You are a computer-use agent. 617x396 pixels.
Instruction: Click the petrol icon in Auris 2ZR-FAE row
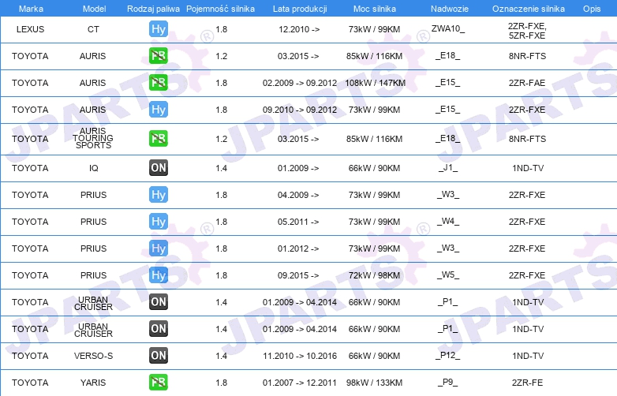[159, 83]
